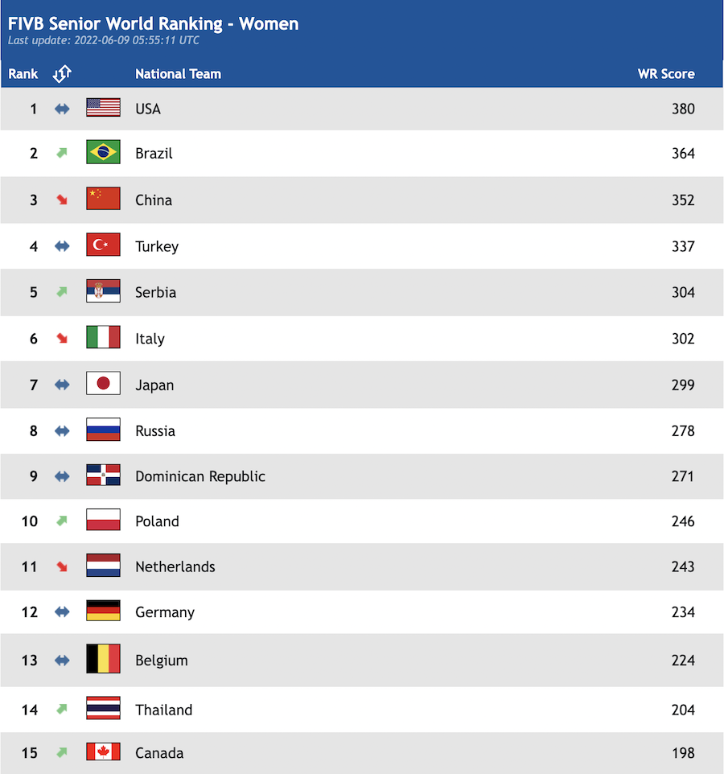Select the National Team column header

[178, 74]
